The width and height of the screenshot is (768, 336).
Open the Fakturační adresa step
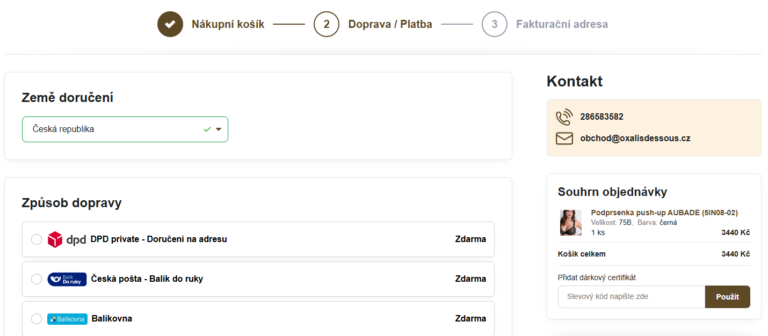tap(562, 24)
